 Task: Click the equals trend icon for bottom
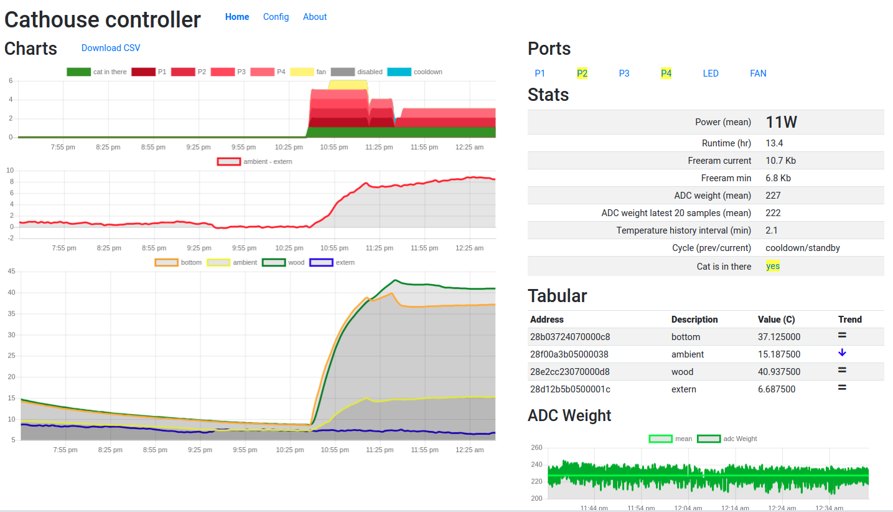coord(842,336)
